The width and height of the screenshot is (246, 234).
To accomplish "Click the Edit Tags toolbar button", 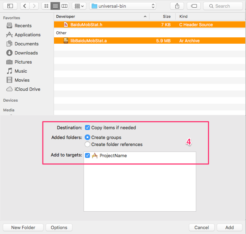I will [194, 6].
